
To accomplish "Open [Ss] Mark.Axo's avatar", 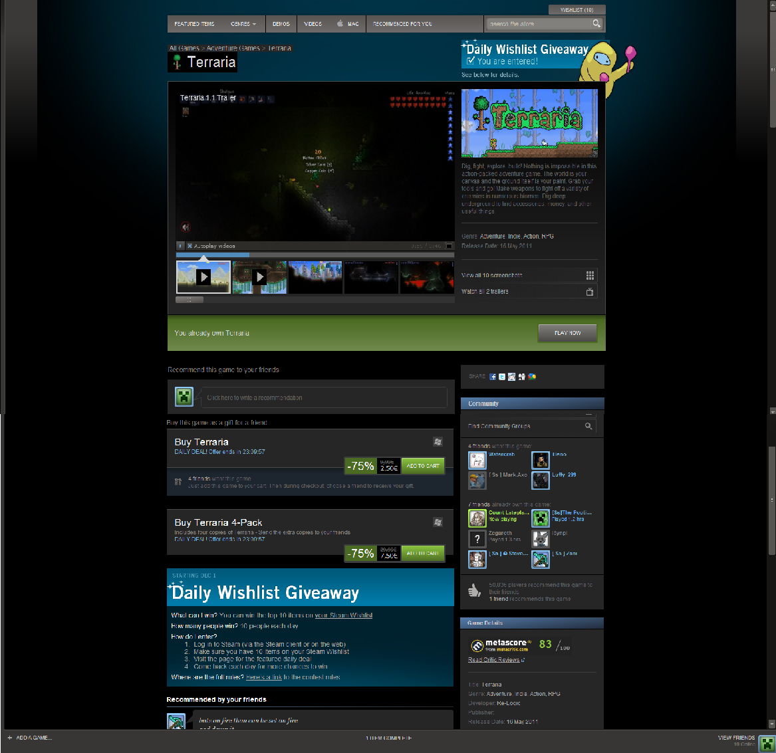I will point(477,481).
